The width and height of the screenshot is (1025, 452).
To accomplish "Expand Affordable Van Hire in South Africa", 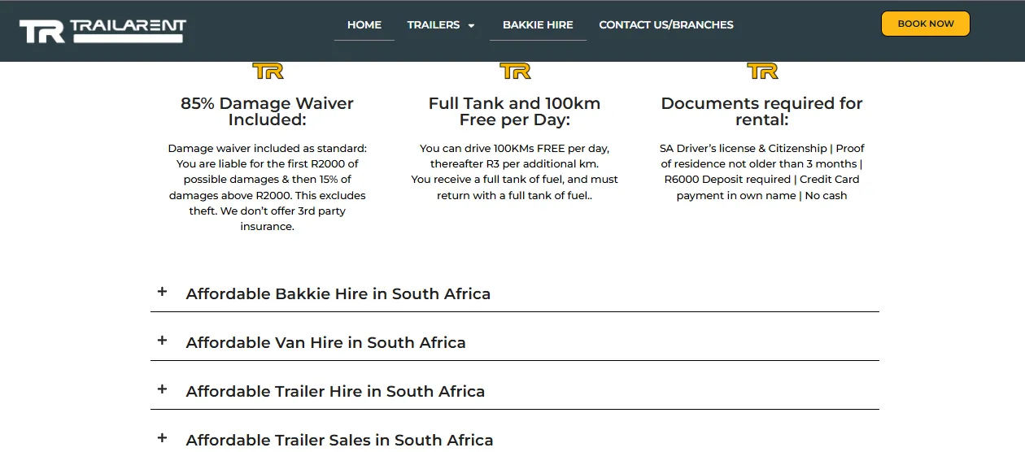I will [325, 343].
